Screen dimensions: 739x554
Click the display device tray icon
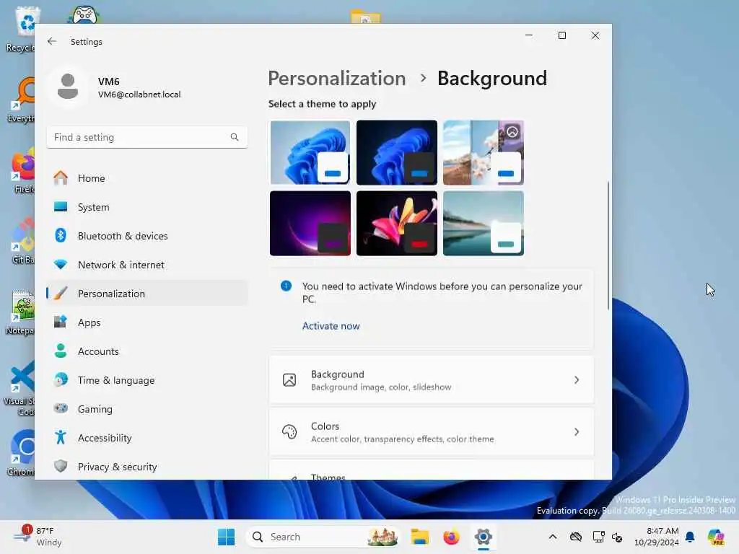pyautogui.click(x=598, y=537)
